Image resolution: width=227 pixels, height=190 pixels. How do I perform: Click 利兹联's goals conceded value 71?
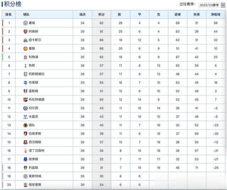[x=196, y=168]
